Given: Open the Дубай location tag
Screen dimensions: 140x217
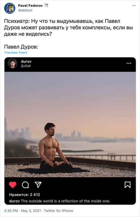Looking at the screenshot, I should coord(26,66).
